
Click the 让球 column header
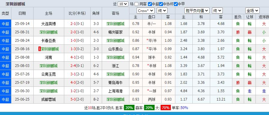249,17
